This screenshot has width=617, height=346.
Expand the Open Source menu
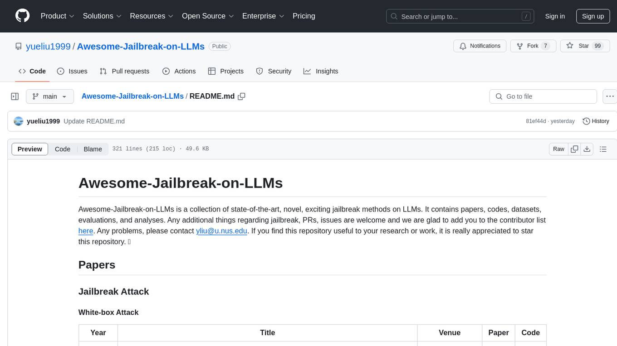point(207,16)
